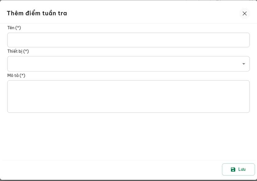Click the circular close button at top right
The image size is (257, 181).
(244, 13)
